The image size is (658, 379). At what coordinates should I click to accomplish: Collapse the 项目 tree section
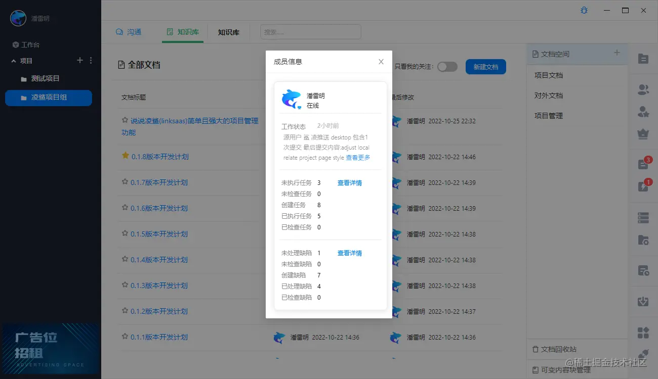(x=14, y=61)
